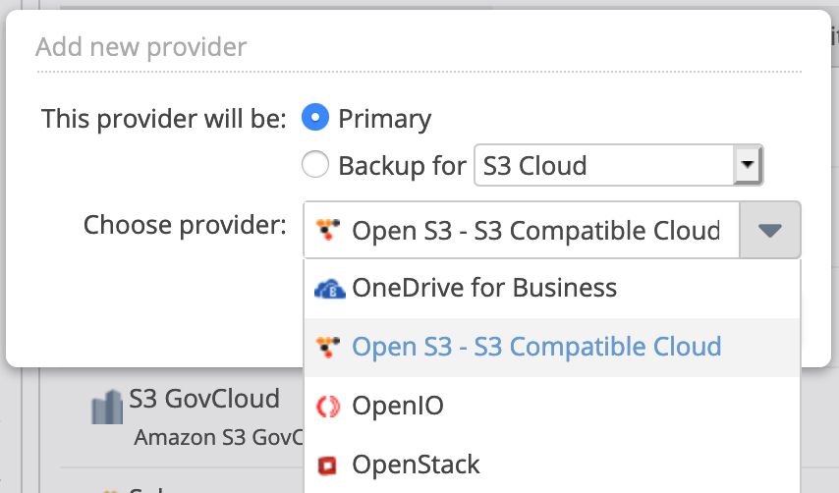Click the red OpenIO logo icon

pyautogui.click(x=328, y=406)
